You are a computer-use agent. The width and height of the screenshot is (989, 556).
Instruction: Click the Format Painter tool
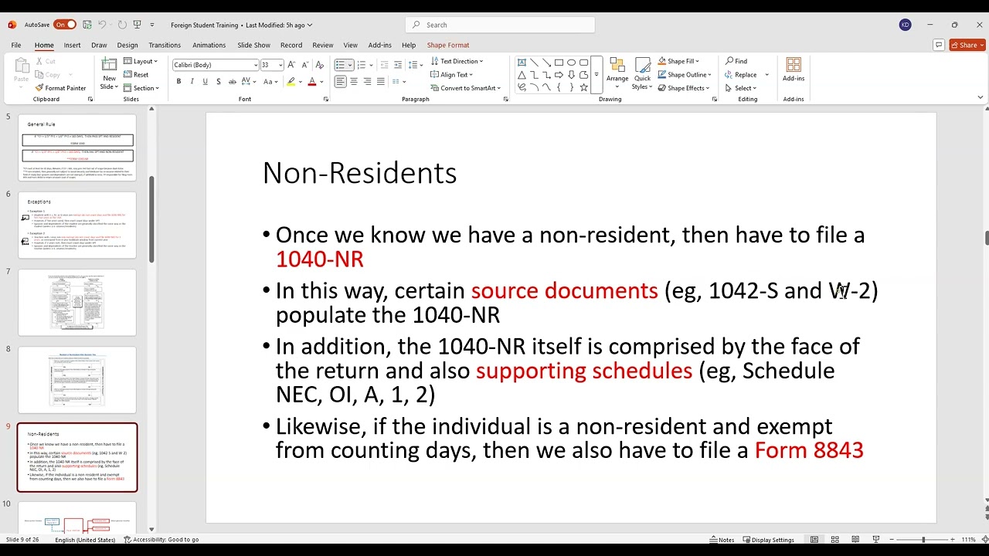(x=59, y=88)
